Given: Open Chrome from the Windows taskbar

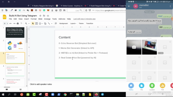Looking at the screenshot, I should click(65, 95).
